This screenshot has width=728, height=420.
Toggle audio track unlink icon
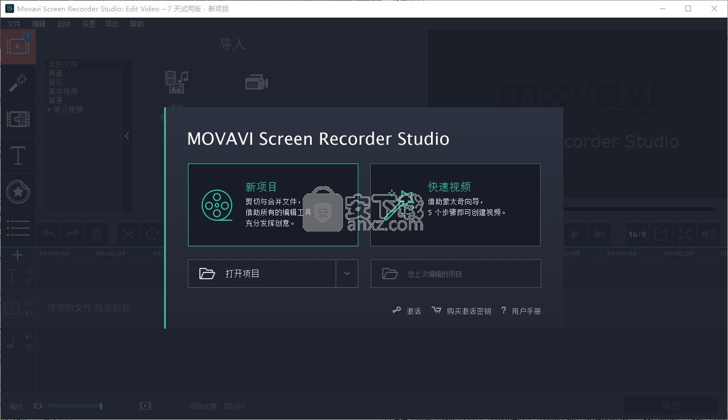(29, 347)
